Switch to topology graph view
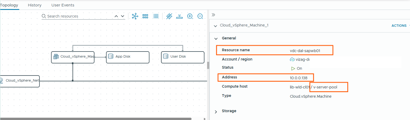Viewport: 410px width, 120px height. pyautogui.click(x=135, y=16)
